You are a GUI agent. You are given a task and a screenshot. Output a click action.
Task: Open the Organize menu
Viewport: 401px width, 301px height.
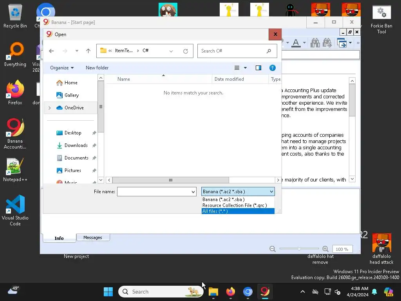point(62,68)
